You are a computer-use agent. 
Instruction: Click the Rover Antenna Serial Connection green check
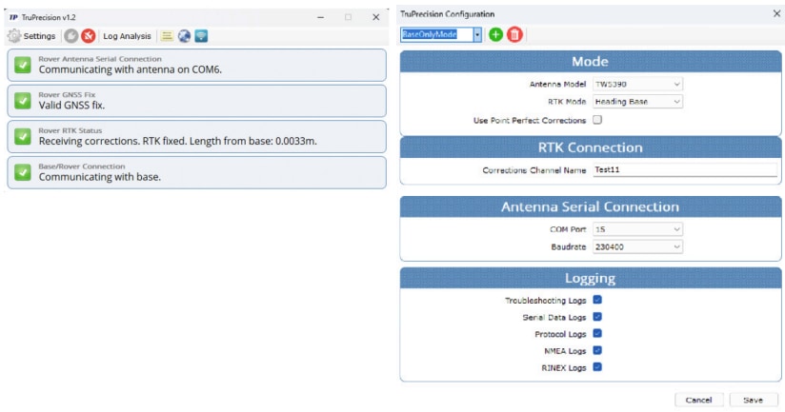coord(23,65)
